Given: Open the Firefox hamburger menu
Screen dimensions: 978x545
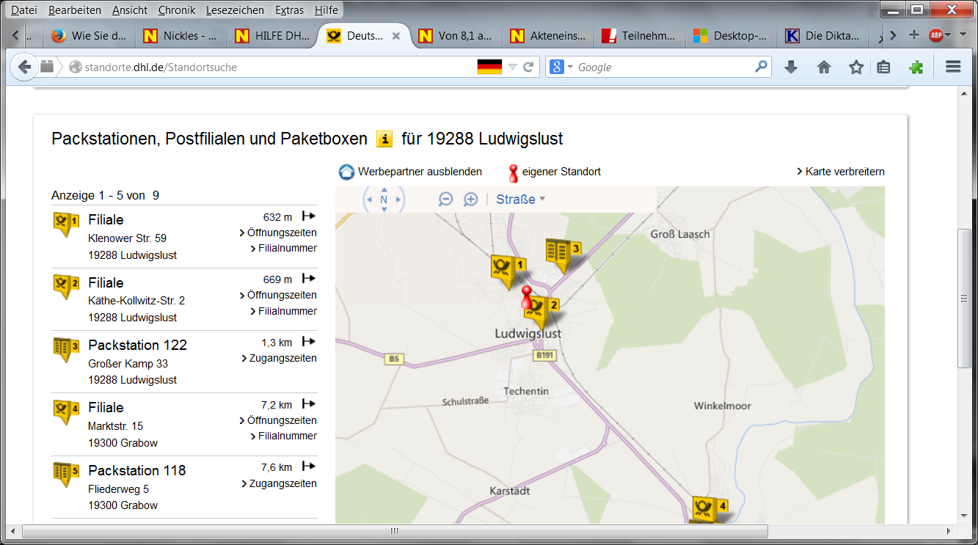Looking at the screenshot, I should click(953, 67).
